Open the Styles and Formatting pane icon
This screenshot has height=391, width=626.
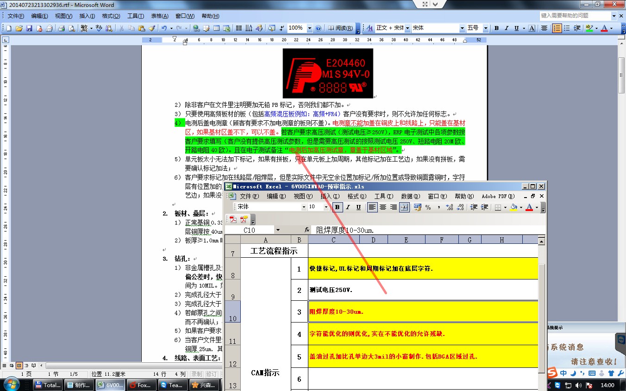369,28
